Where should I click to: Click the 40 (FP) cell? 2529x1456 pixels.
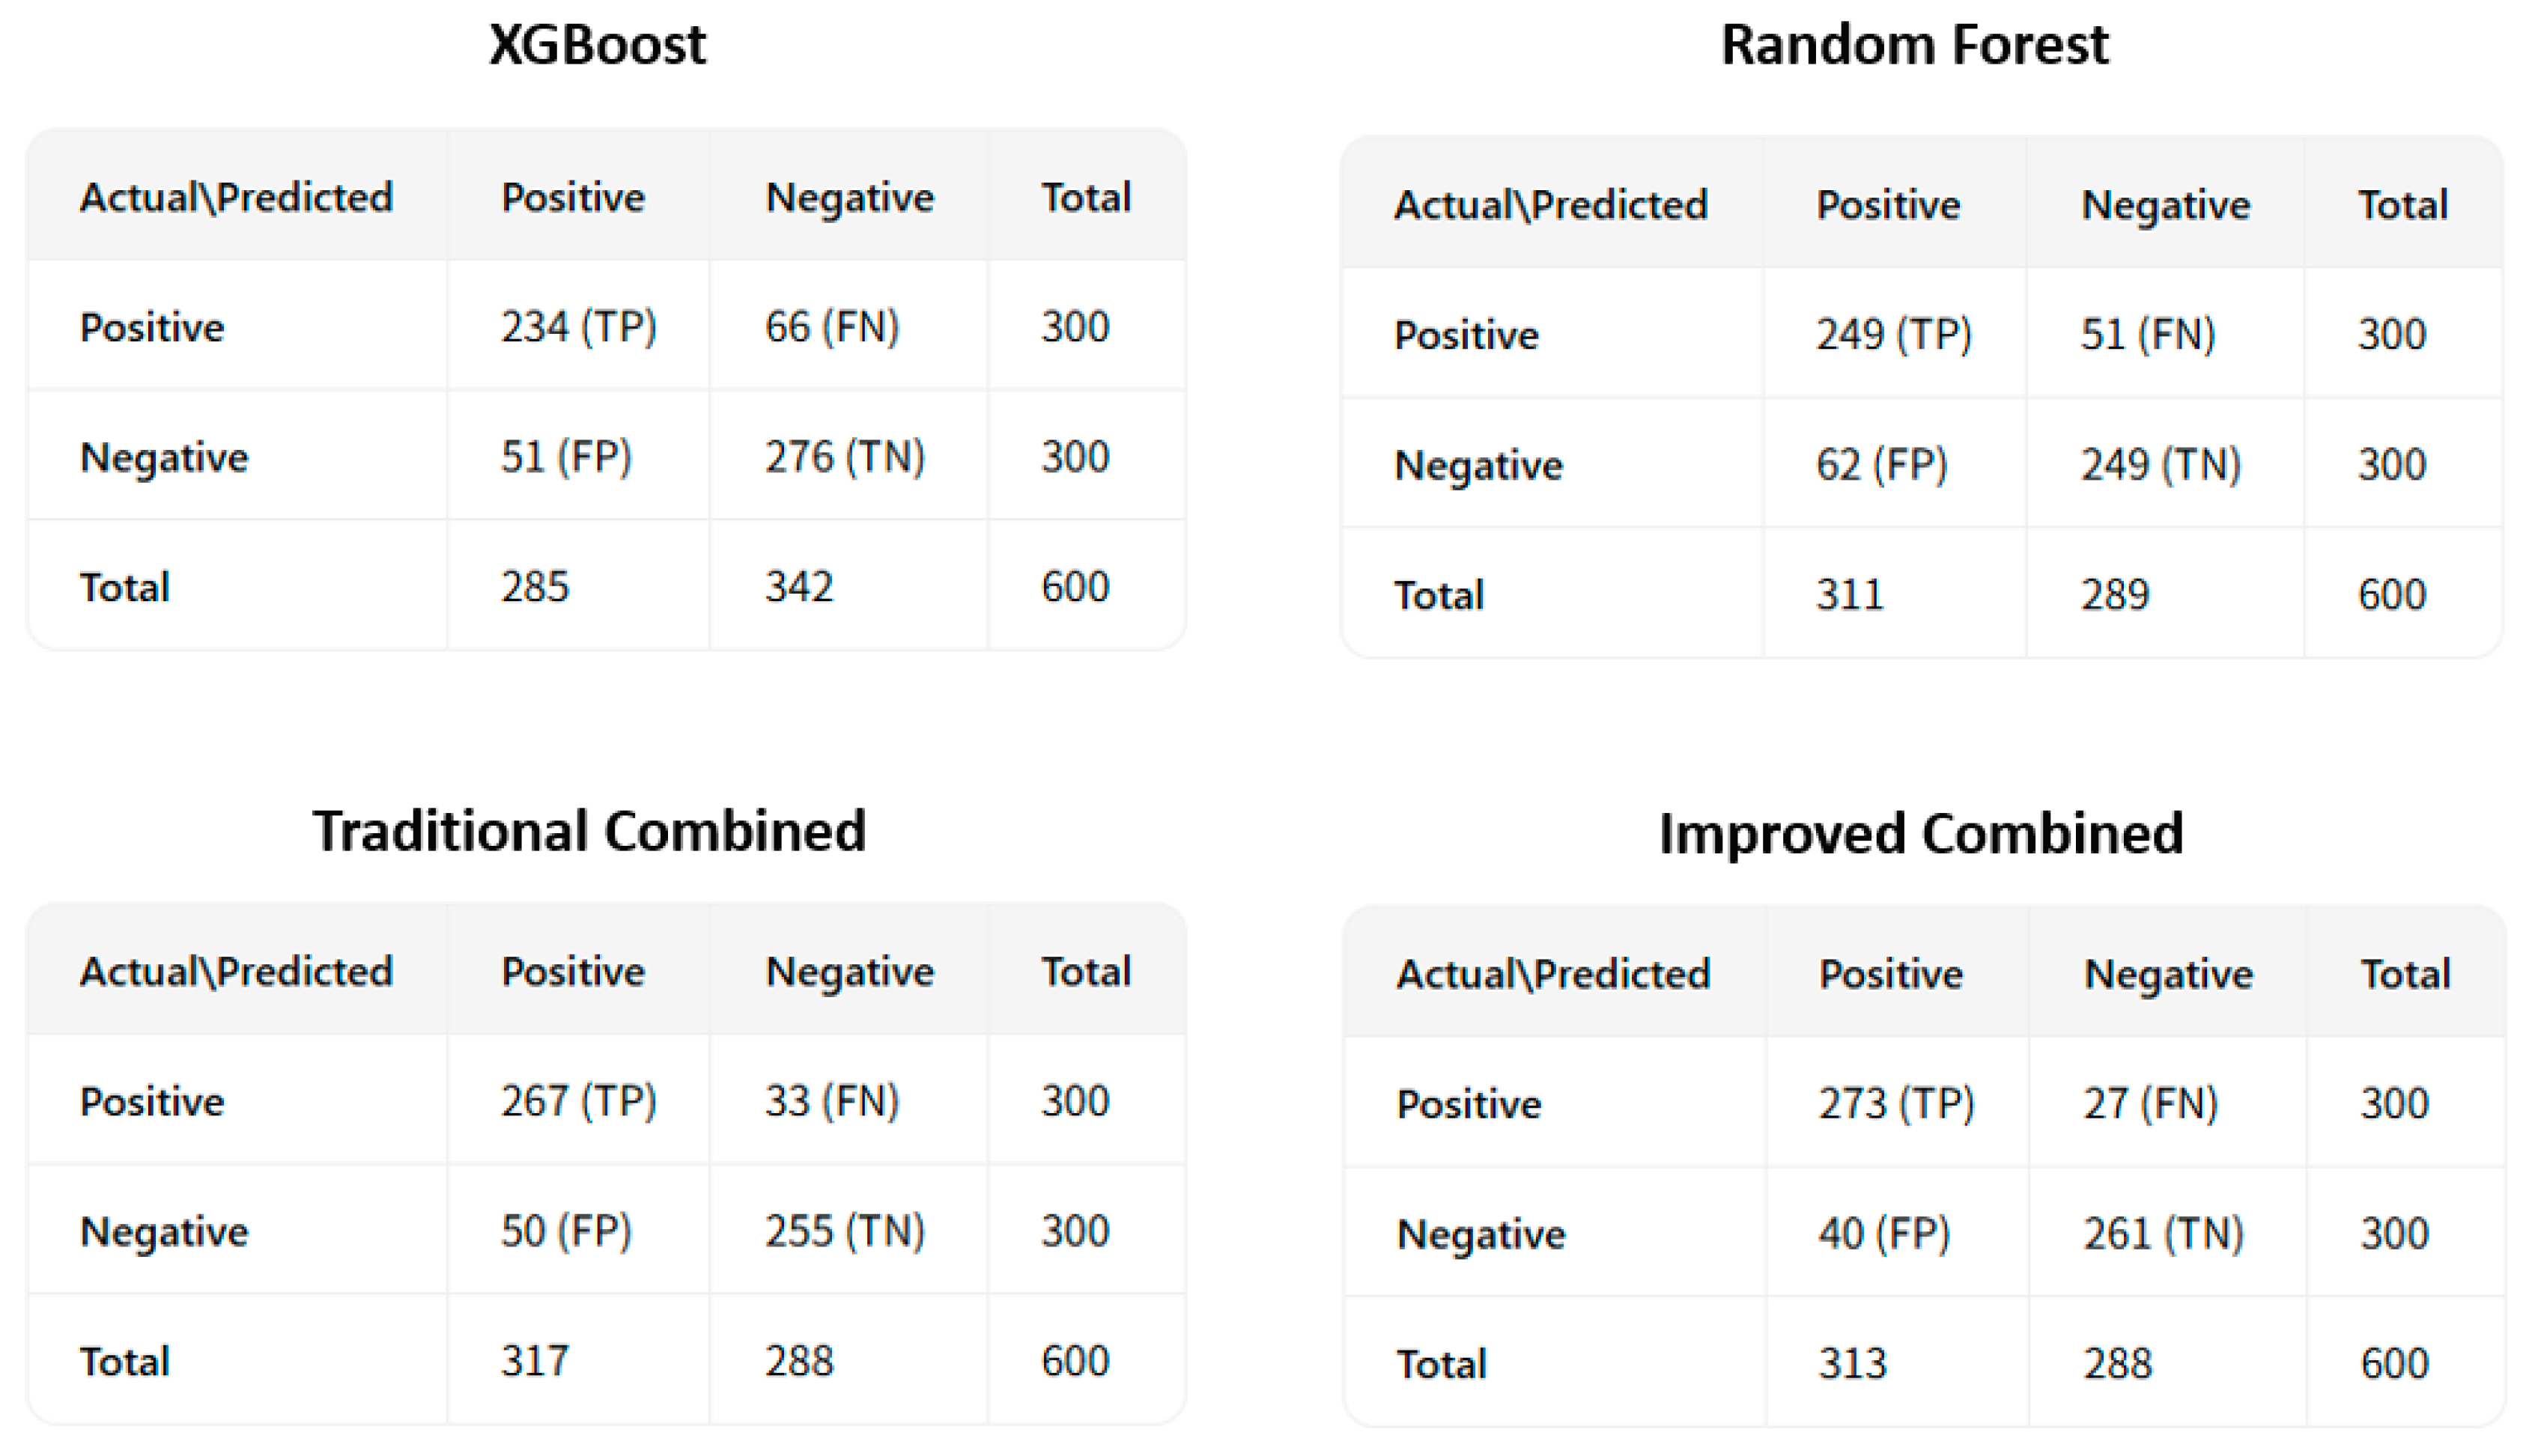(1883, 1234)
